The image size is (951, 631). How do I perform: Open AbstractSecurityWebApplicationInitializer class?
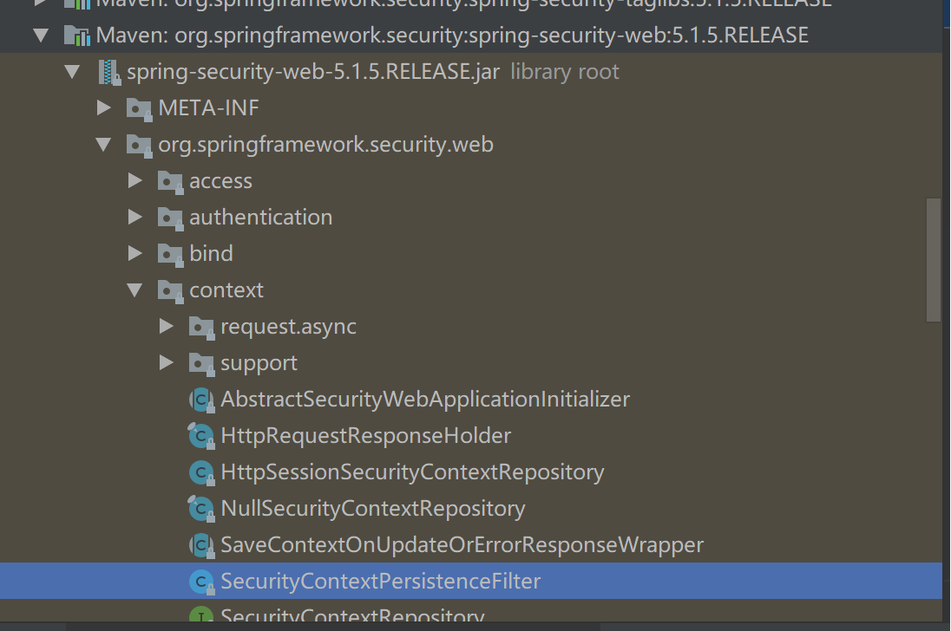[x=425, y=399]
